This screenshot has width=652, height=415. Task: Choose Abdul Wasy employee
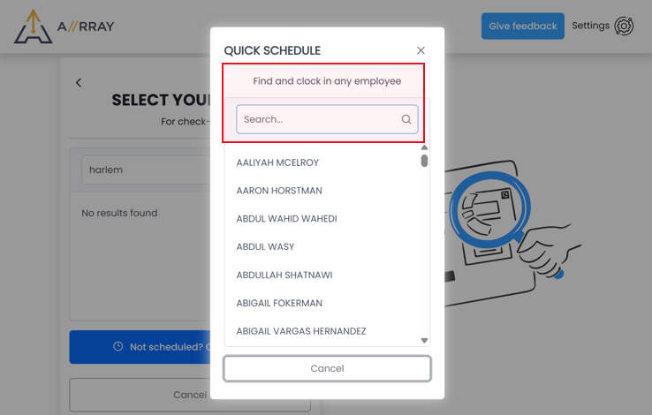[265, 246]
